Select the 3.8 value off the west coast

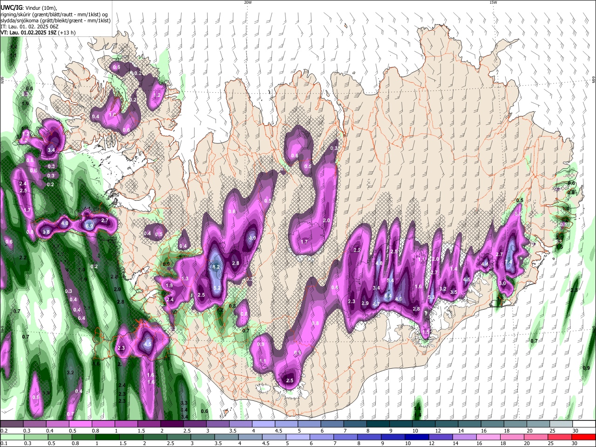[46, 232]
